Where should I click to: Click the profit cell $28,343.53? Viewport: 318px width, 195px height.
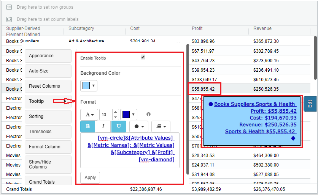[x=203, y=156]
